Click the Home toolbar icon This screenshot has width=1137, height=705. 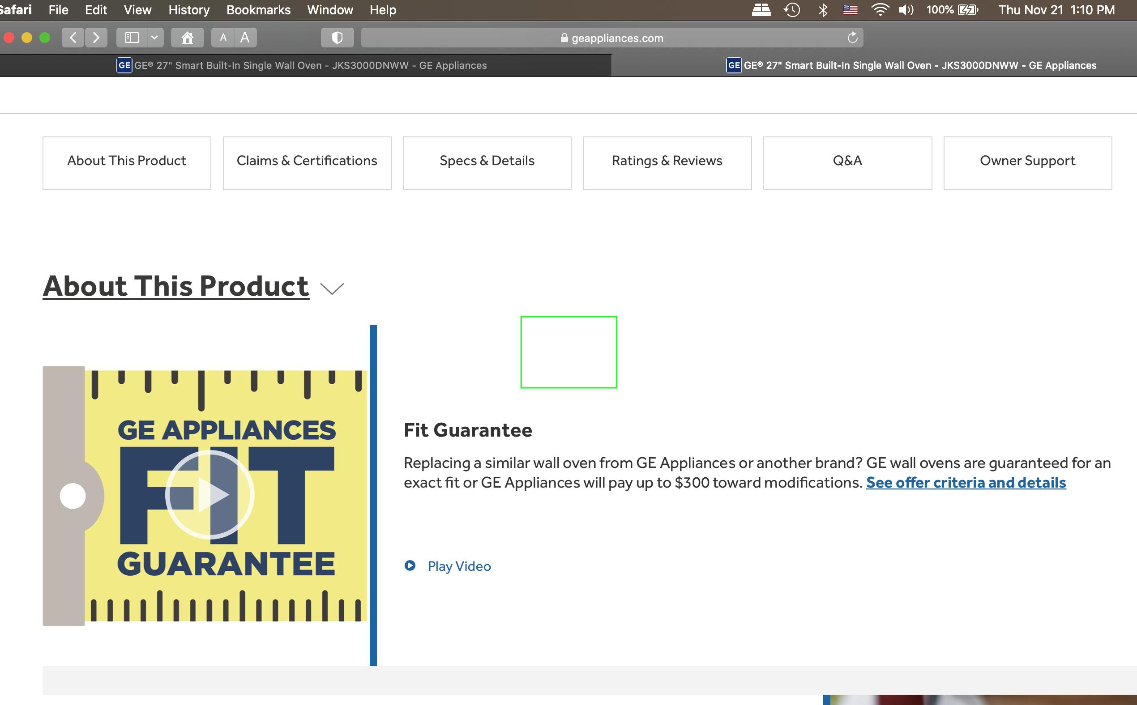(x=188, y=37)
